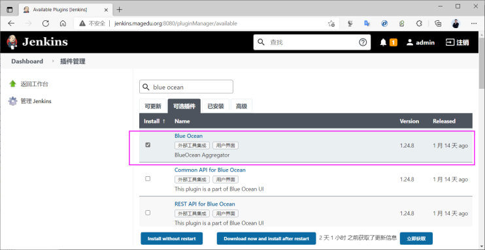
Task: Open the browser collections icon
Action: [x=438, y=23]
